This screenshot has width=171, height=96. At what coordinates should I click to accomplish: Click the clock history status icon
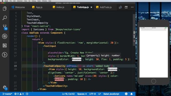coord(27,94)
